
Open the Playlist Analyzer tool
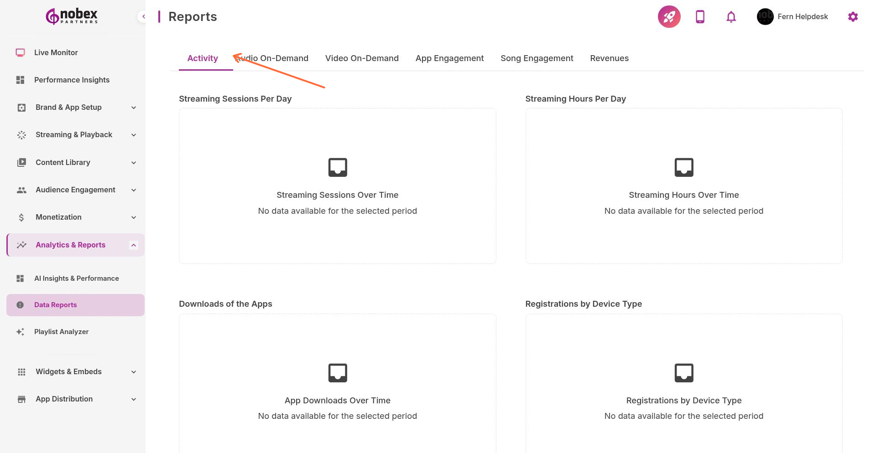tap(61, 331)
